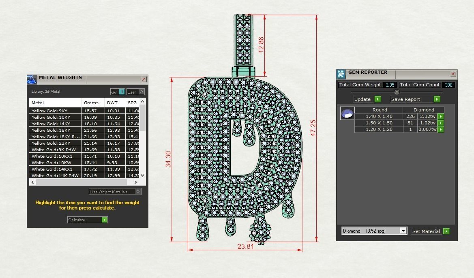The width and height of the screenshot is (474, 278).
Task: Select the Yellow Gold:18KY row
Action: (x=84, y=130)
